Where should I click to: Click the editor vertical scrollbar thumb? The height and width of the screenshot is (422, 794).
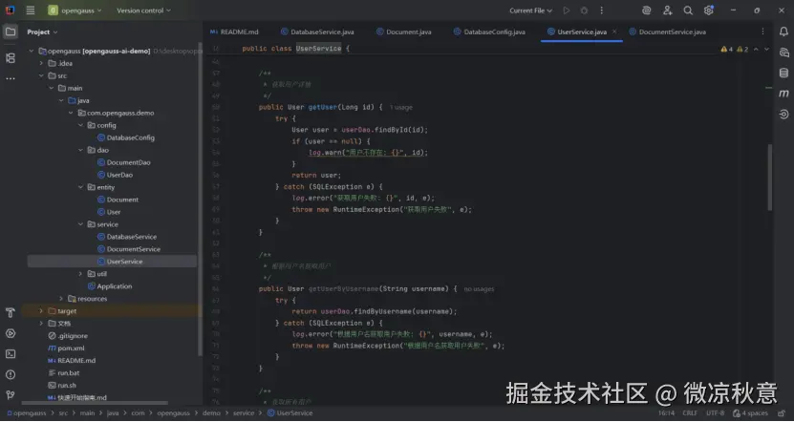[770, 177]
